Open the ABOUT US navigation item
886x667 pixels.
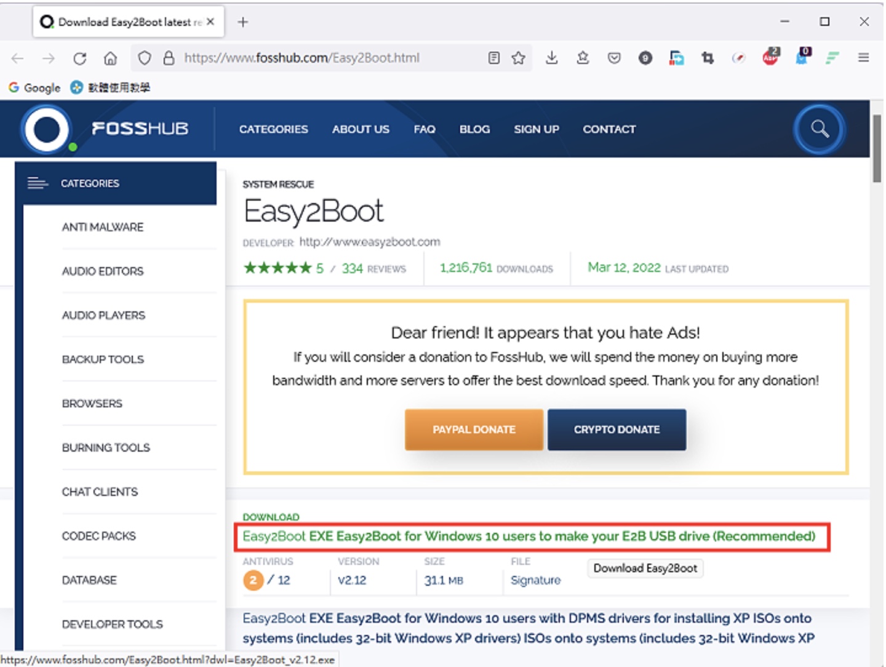coord(361,129)
